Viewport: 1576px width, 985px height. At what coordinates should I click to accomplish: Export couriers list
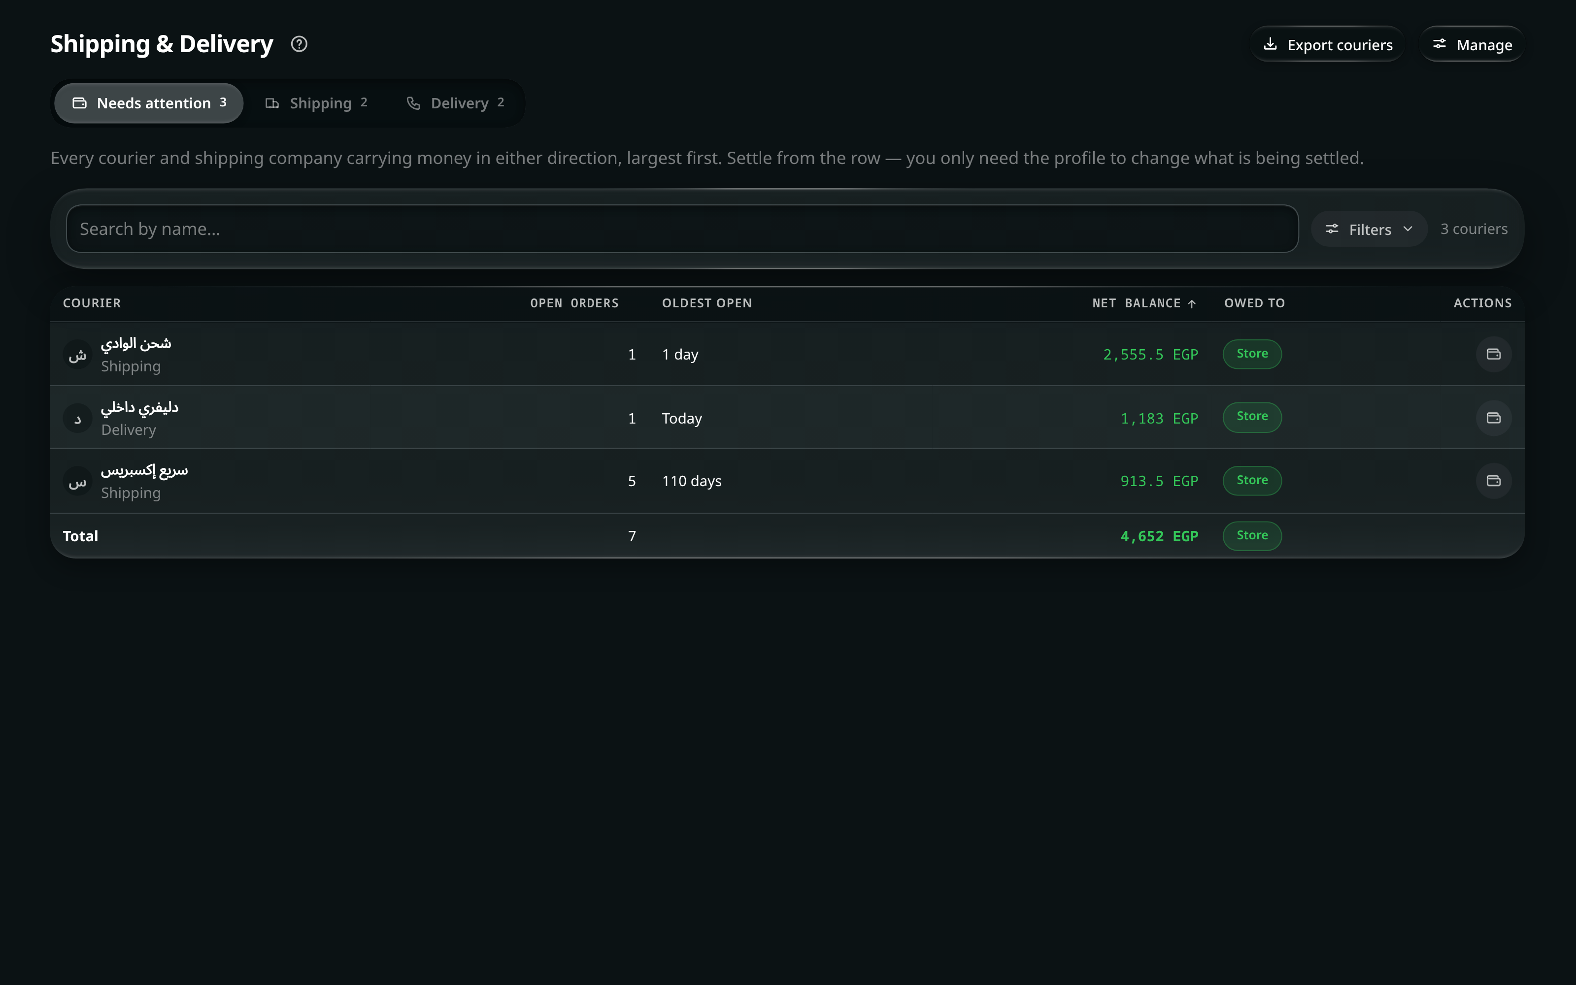(1327, 44)
